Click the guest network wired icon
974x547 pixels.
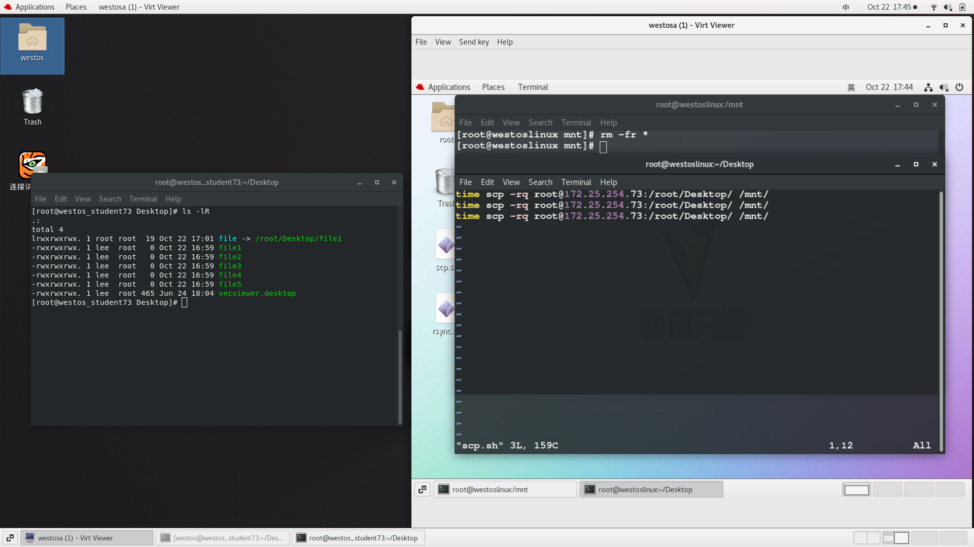click(928, 87)
